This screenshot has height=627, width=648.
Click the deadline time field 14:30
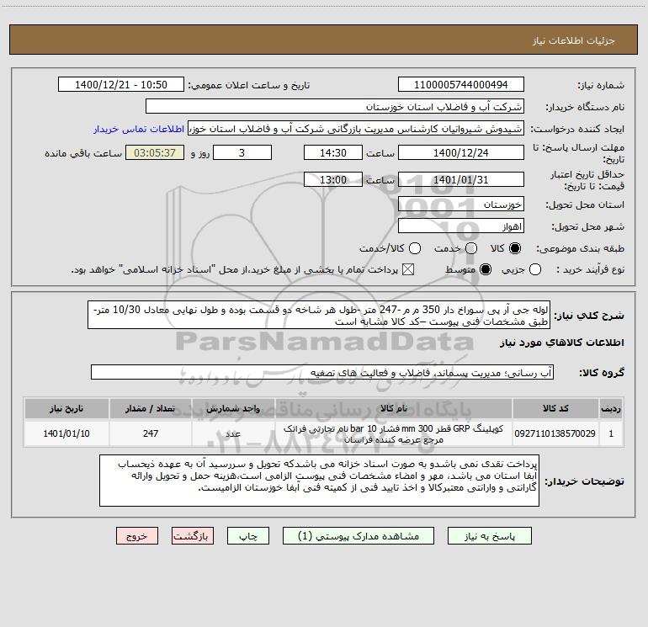(333, 152)
